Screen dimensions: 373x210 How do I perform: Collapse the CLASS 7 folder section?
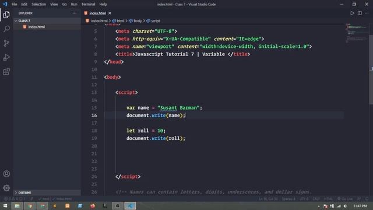(x=47, y=21)
